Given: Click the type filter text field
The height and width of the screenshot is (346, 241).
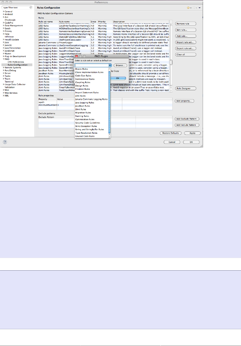Looking at the screenshot, I should click(x=15, y=7).
